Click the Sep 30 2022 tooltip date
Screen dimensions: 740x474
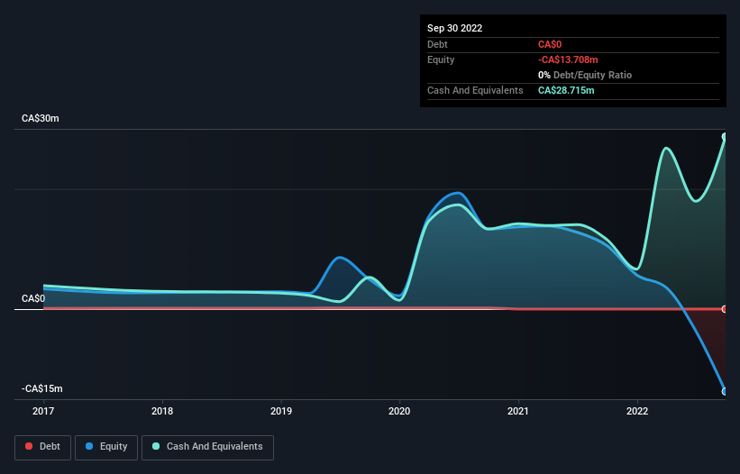click(x=454, y=28)
